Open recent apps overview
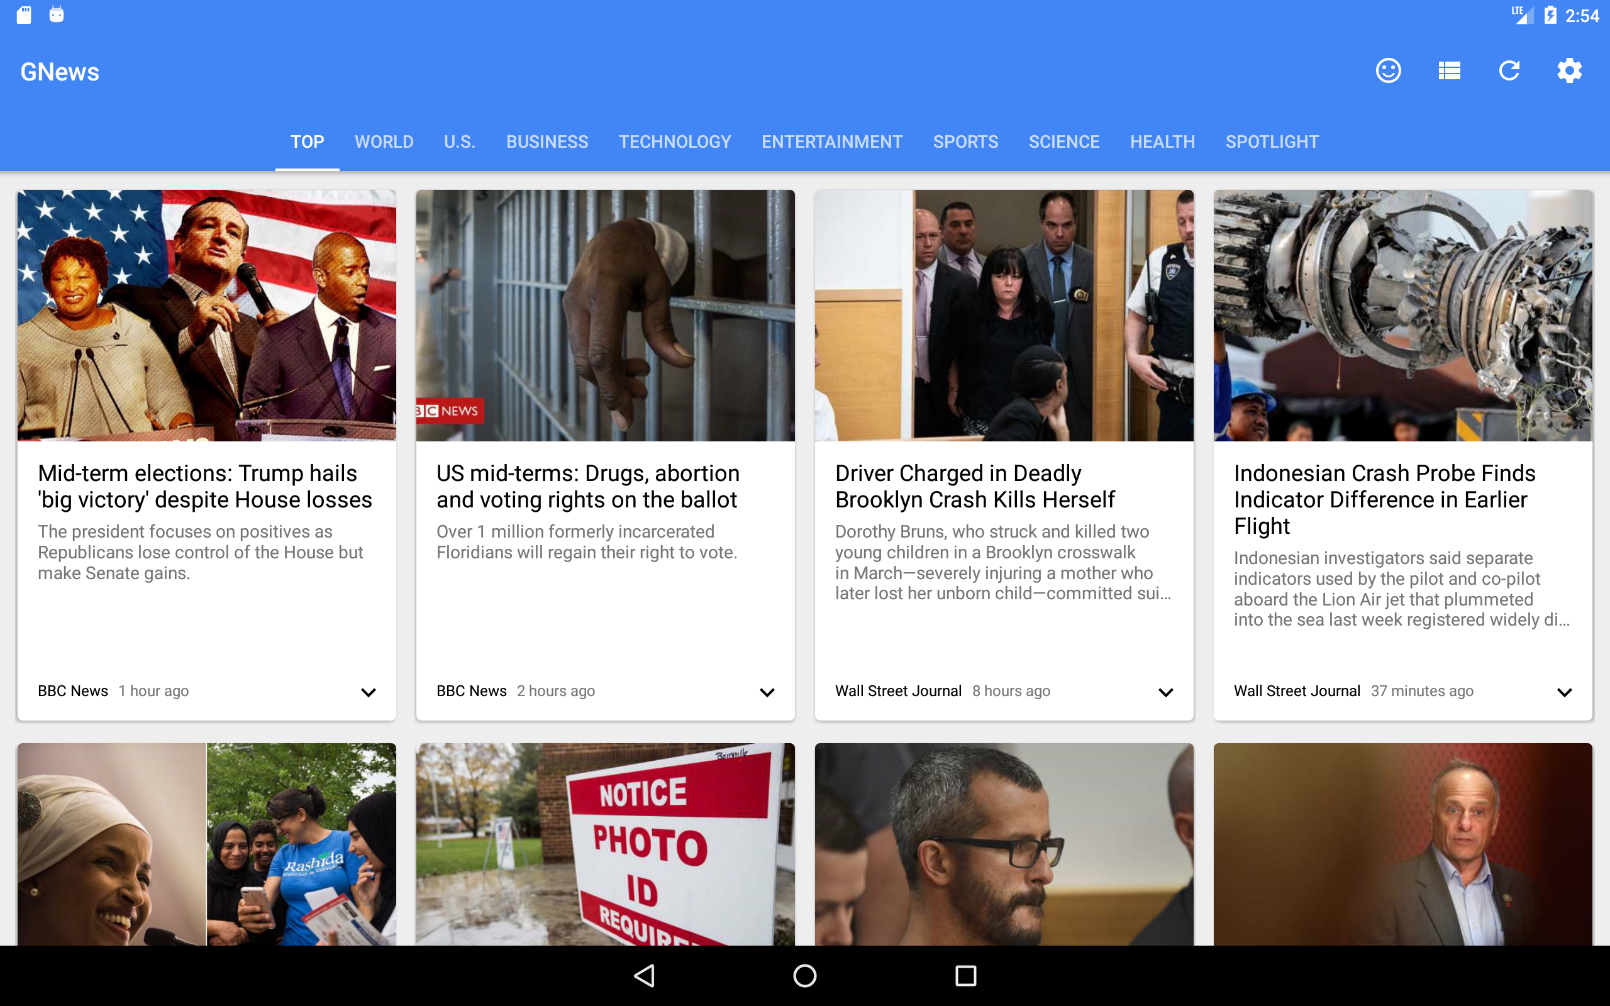 pos(965,975)
